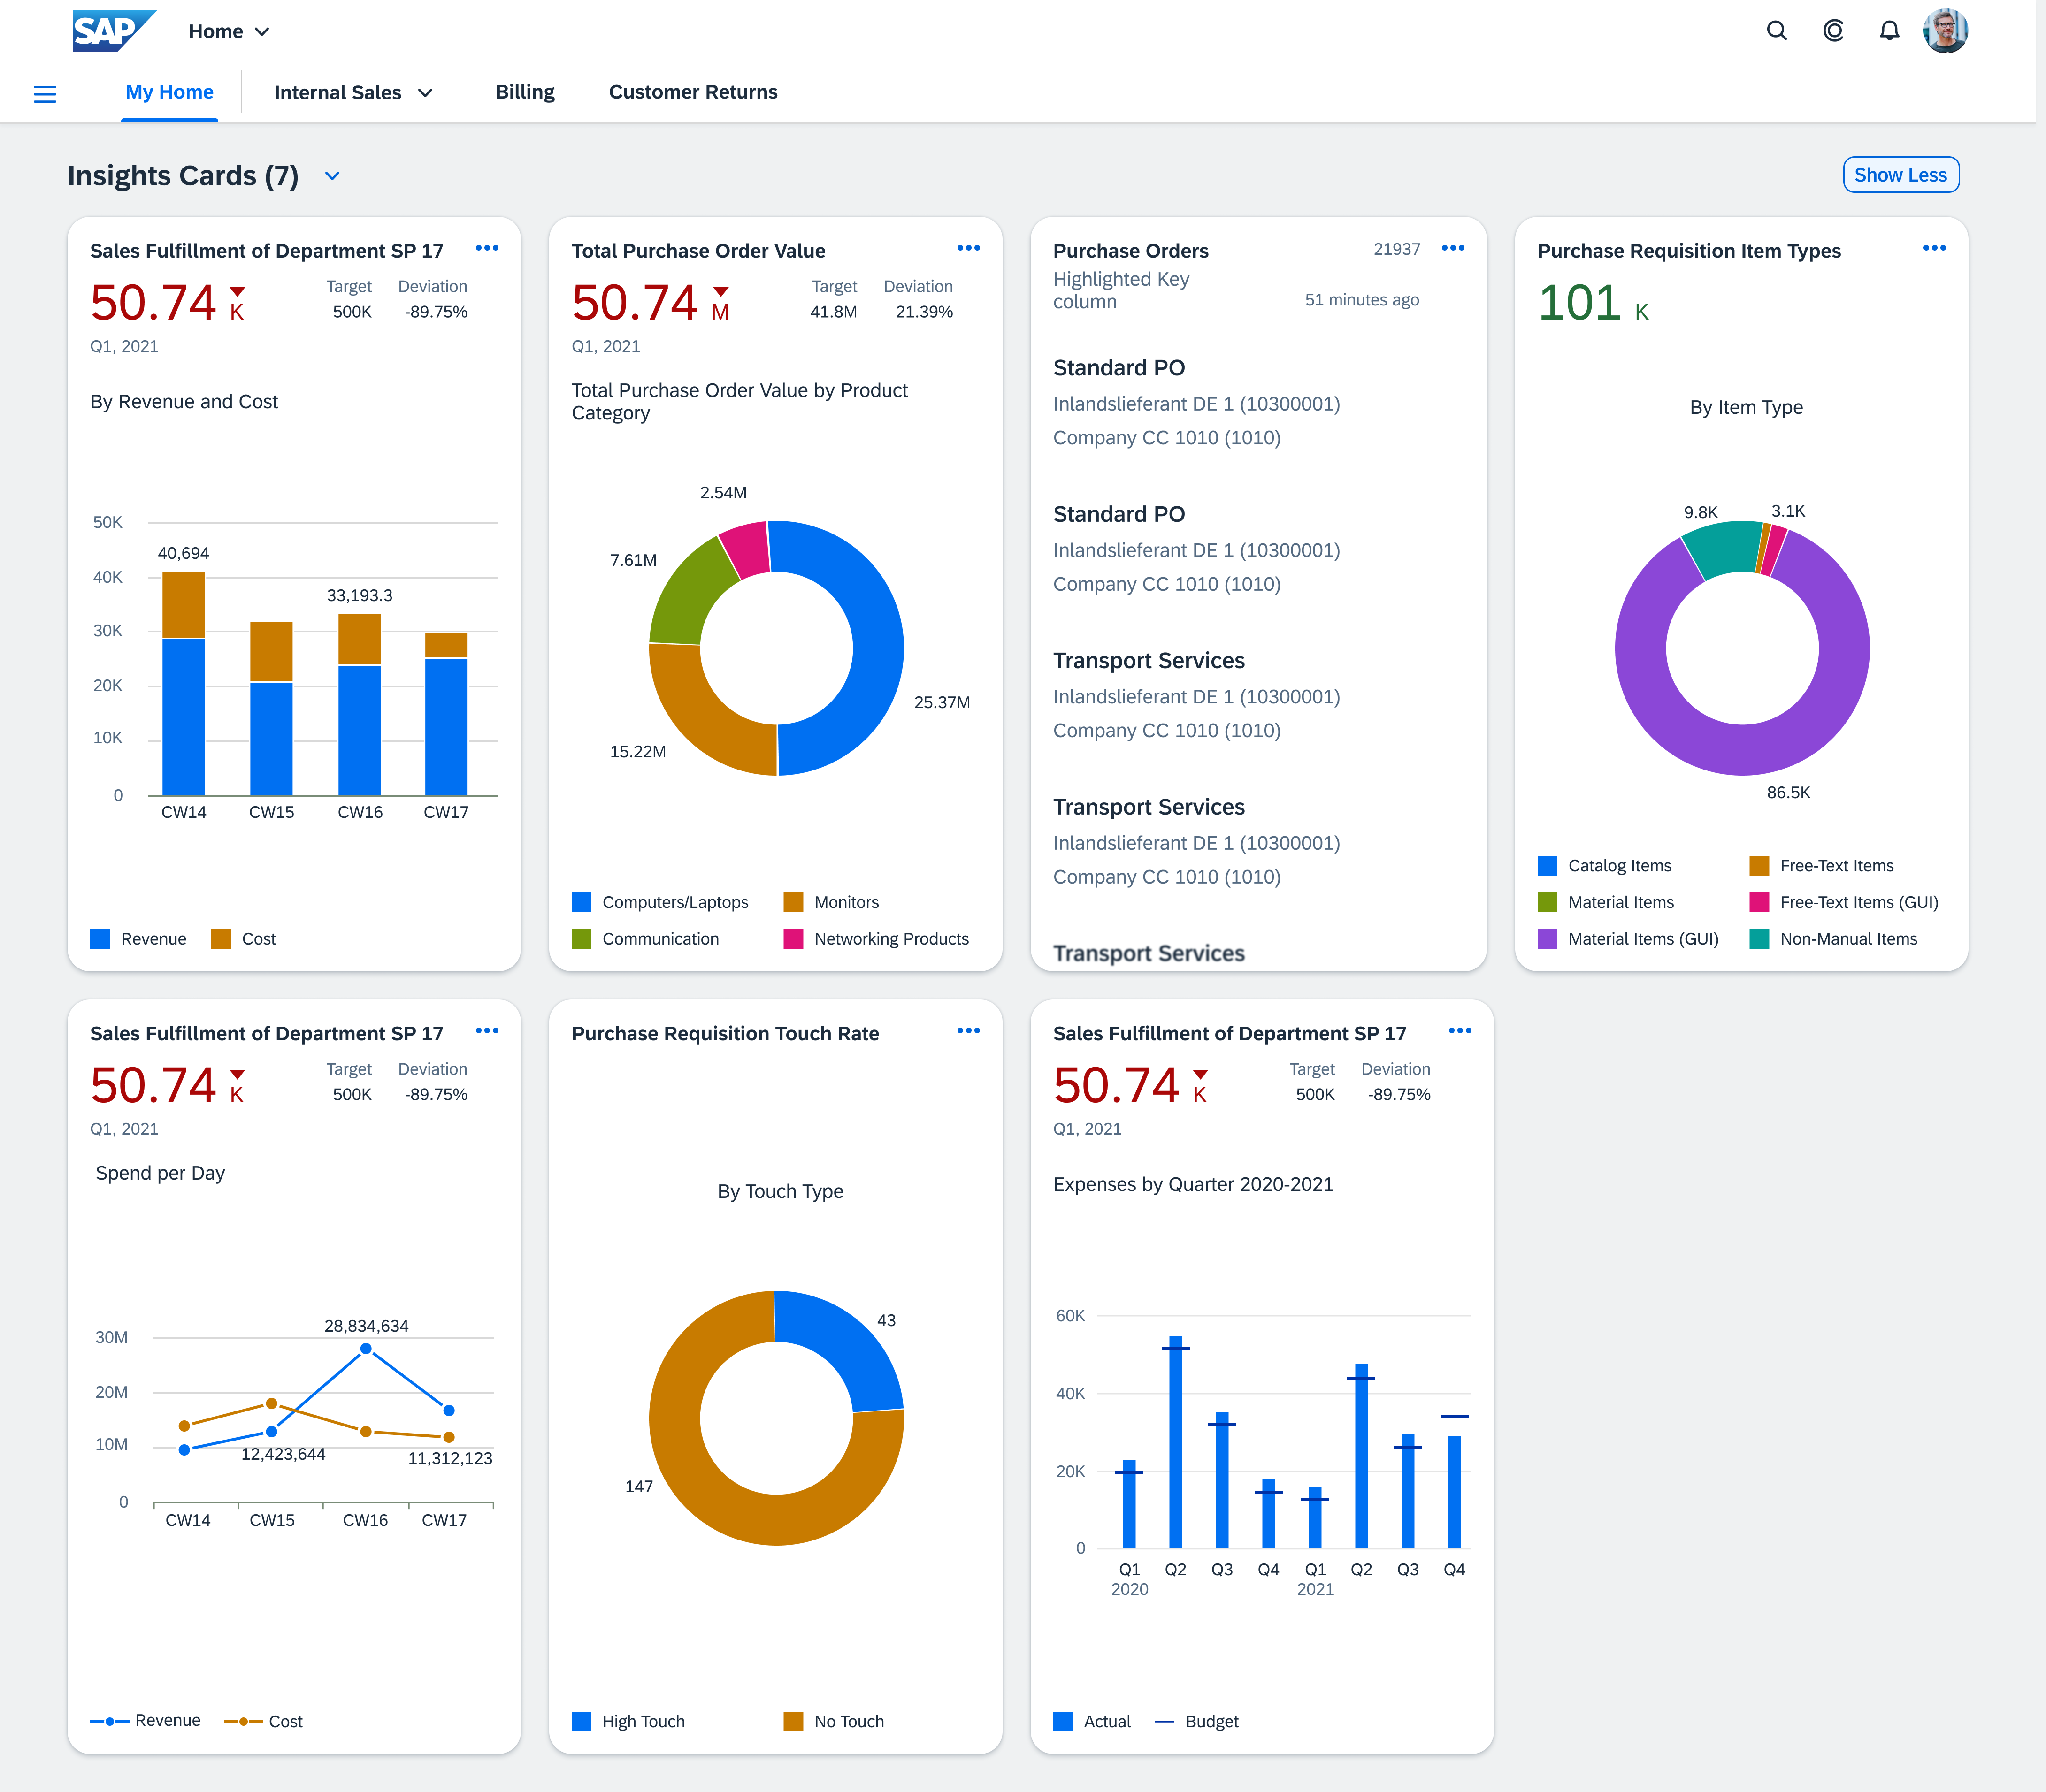This screenshot has width=2046, height=1792.
Task: Click the Actual legend entry
Action: coord(1092,1722)
